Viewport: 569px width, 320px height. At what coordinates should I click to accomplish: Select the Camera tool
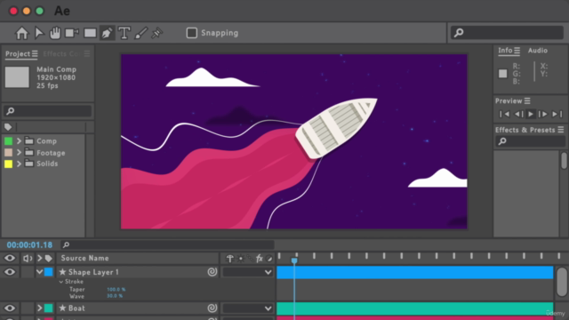coord(72,33)
